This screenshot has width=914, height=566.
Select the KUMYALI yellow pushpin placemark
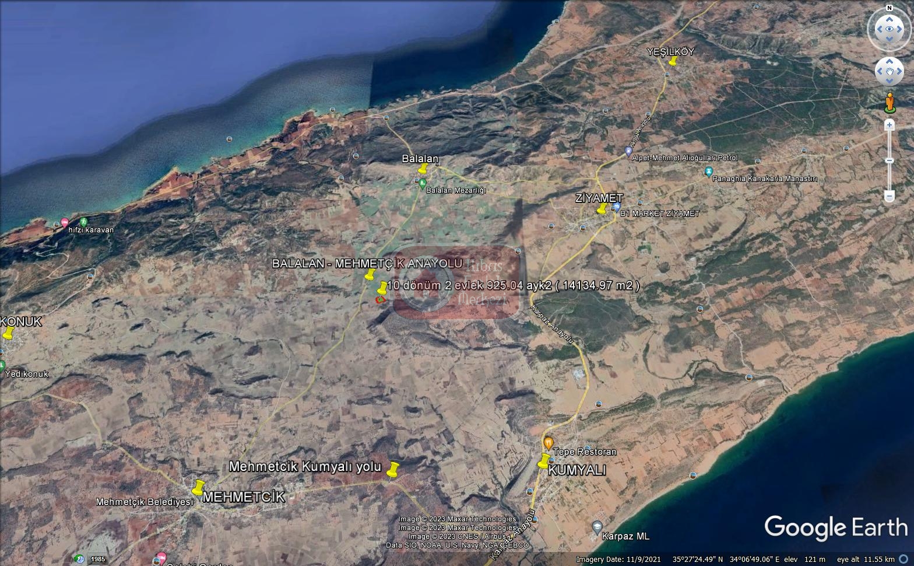(543, 462)
